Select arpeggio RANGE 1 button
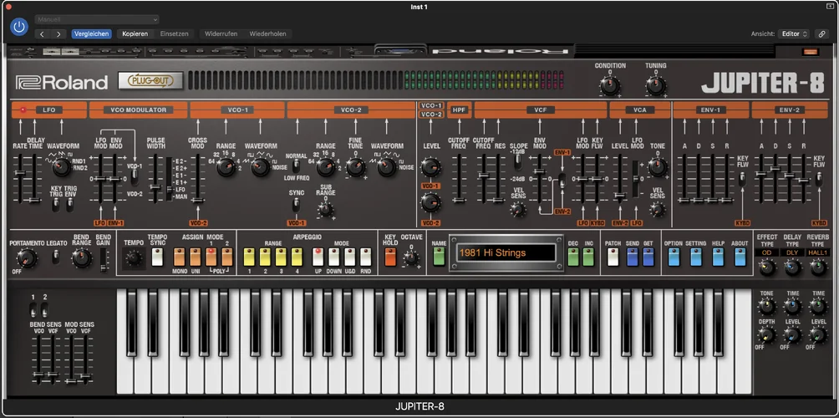The width and height of the screenshot is (839, 418). pyautogui.click(x=249, y=257)
